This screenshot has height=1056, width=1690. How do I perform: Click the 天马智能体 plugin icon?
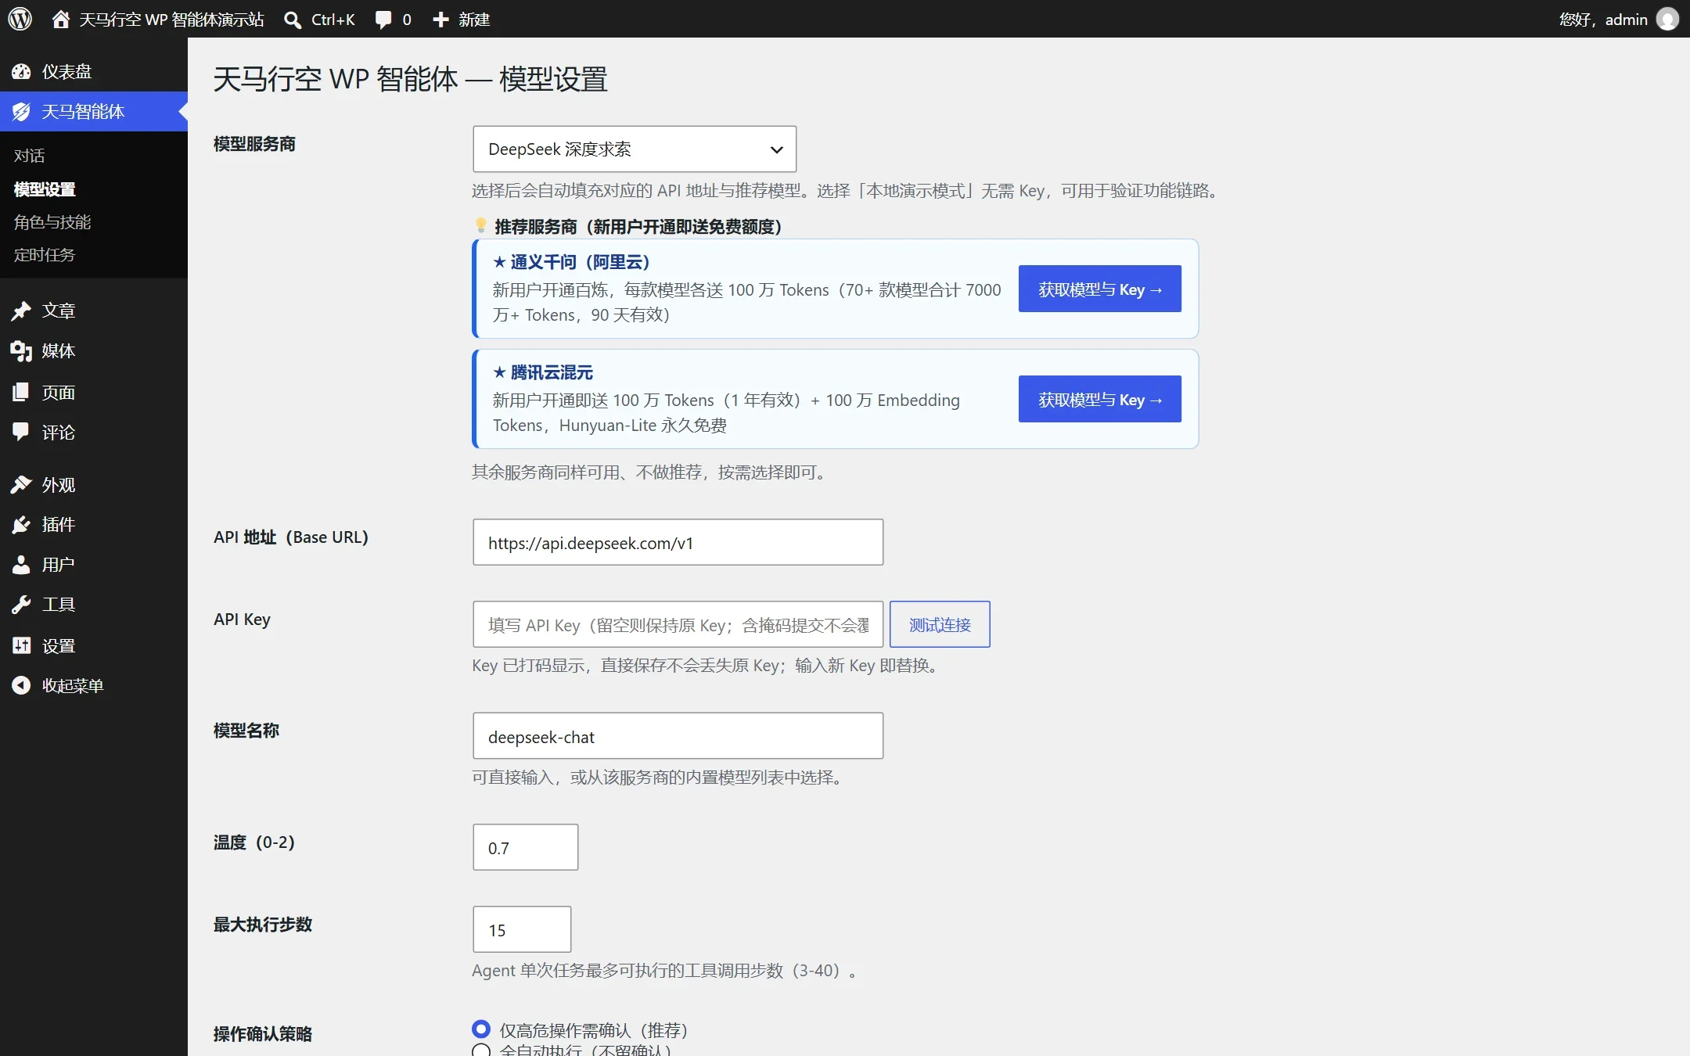click(x=21, y=112)
